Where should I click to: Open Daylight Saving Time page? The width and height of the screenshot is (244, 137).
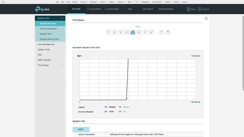pos(50,39)
